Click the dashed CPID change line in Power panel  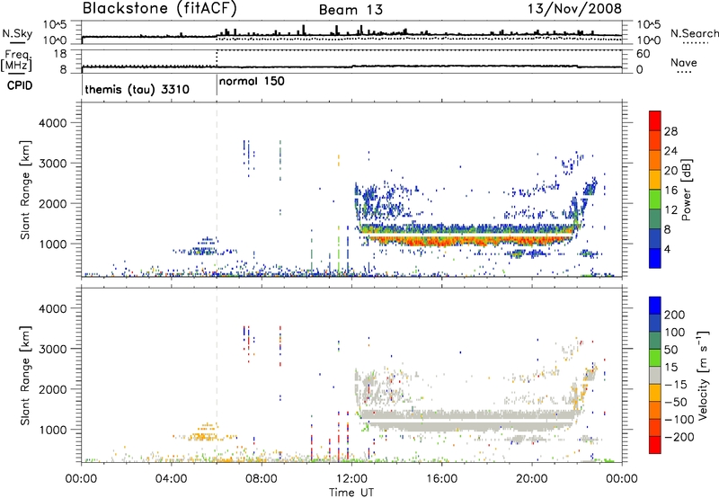pos(217,189)
